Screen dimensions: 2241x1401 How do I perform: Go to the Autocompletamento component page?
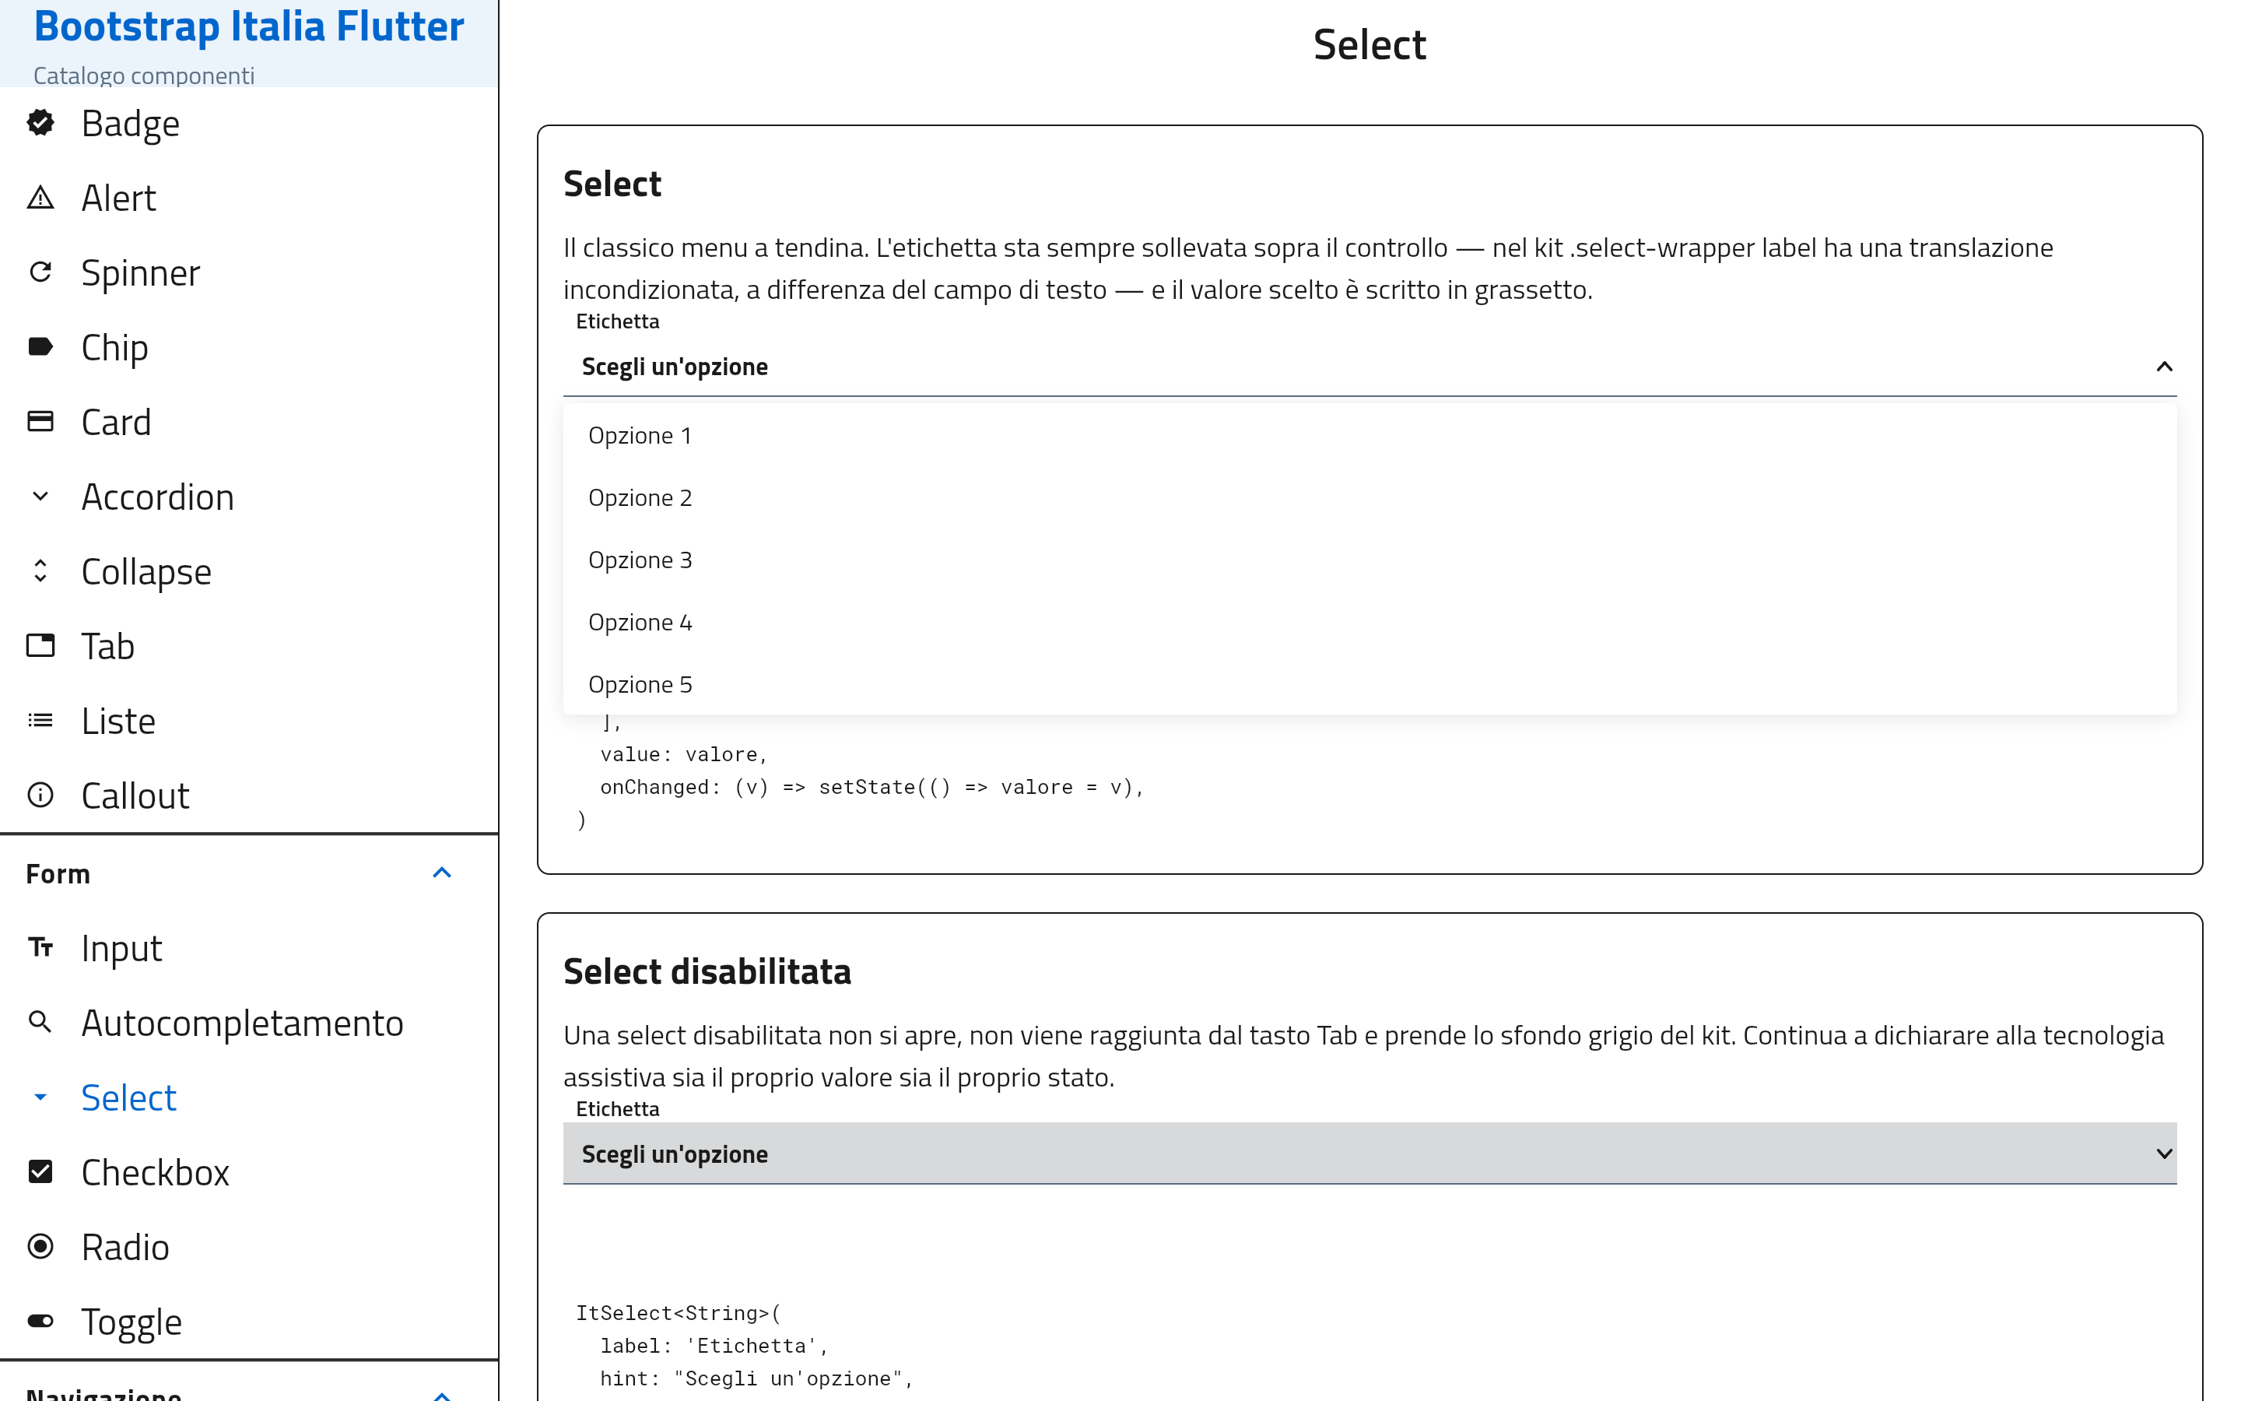coord(249,1023)
